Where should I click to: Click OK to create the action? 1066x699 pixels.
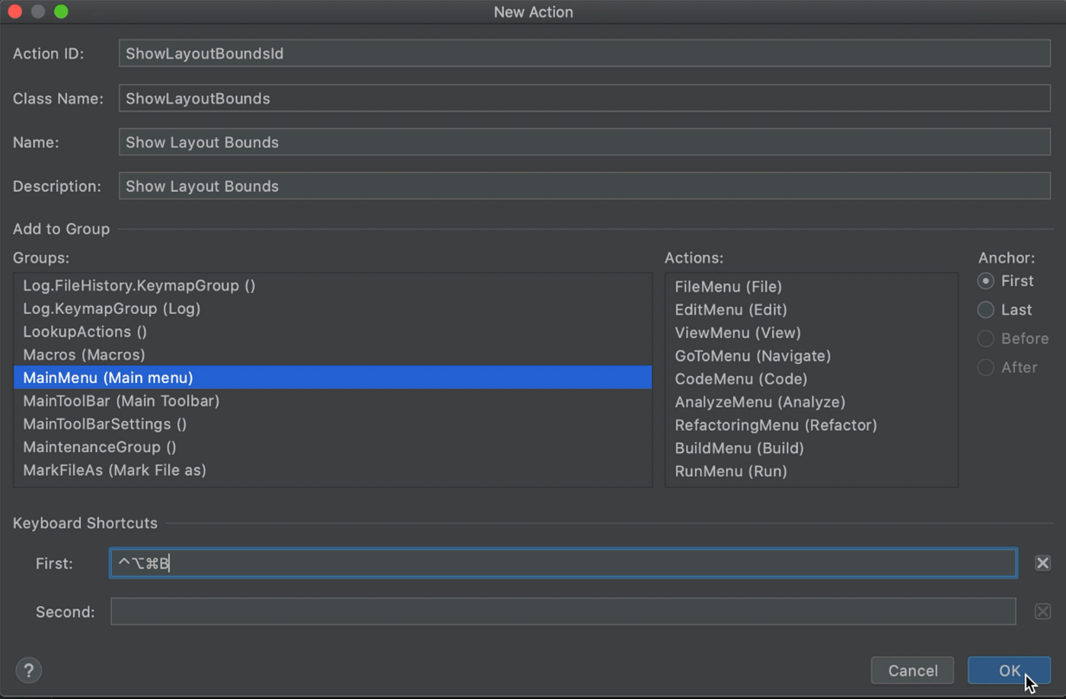(x=1008, y=670)
